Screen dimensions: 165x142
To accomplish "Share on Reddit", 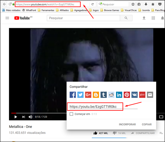I will [111, 95].
